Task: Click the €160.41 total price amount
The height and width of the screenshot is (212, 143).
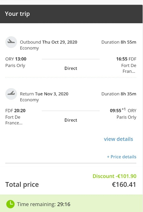Action: pos(124,184)
